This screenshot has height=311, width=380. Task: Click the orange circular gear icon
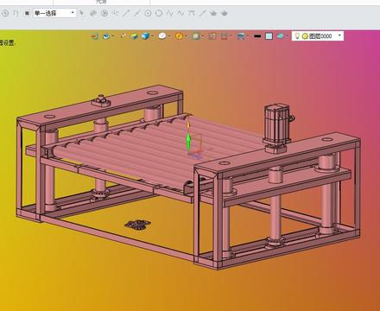pyautogui.click(x=179, y=36)
